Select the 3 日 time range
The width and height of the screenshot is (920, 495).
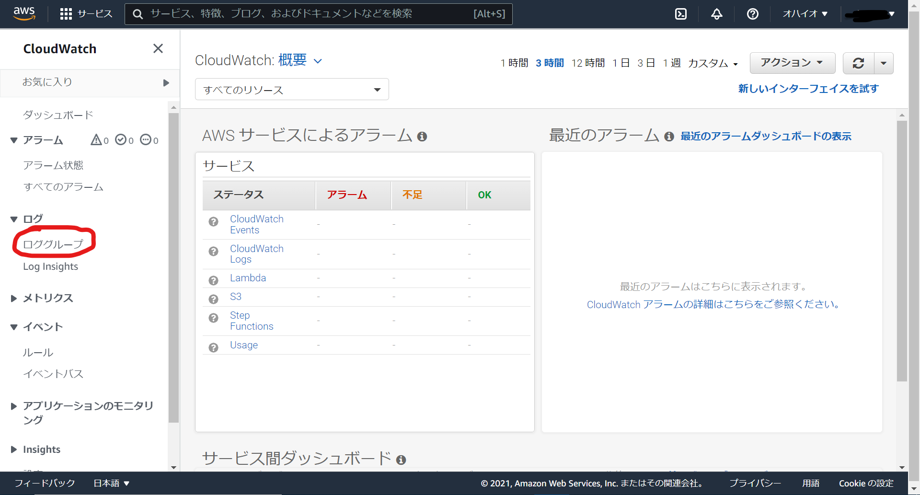coord(646,63)
